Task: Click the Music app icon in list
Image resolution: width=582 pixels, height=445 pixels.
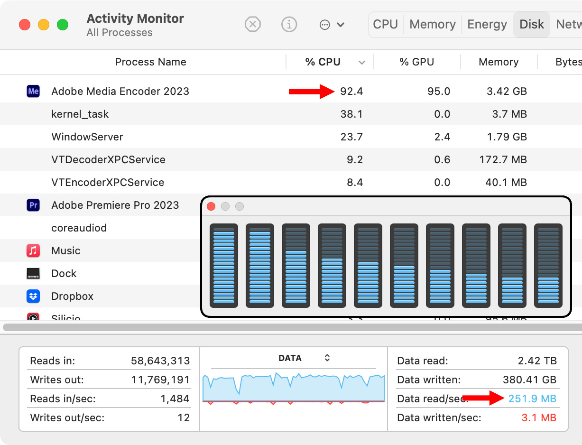Action: coord(33,250)
